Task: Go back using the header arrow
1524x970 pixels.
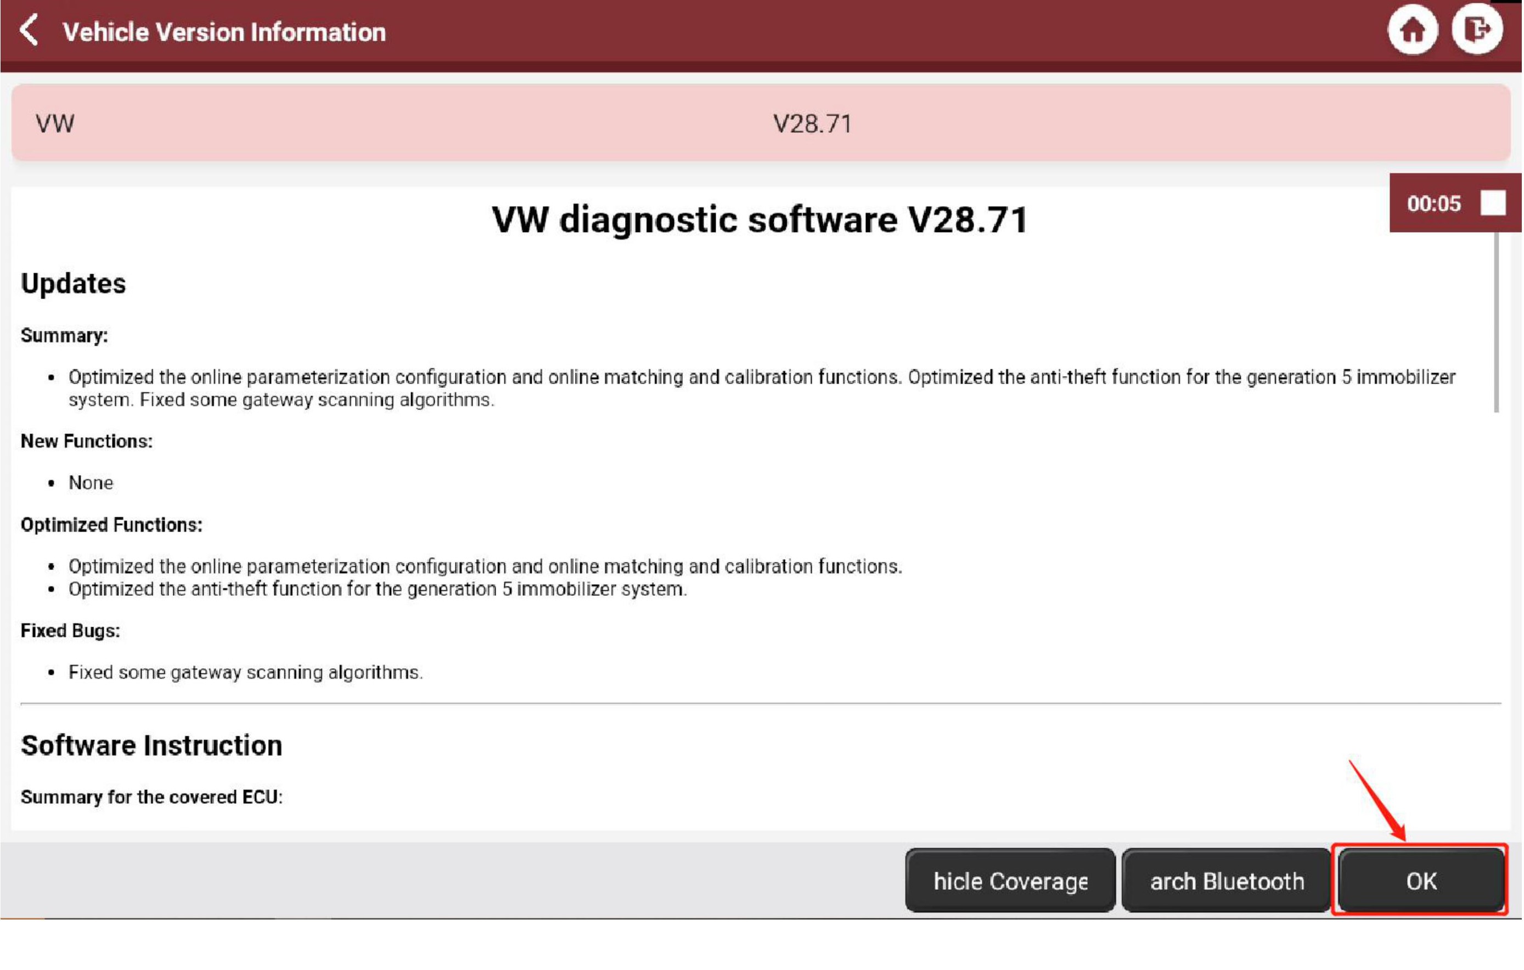Action: click(29, 30)
